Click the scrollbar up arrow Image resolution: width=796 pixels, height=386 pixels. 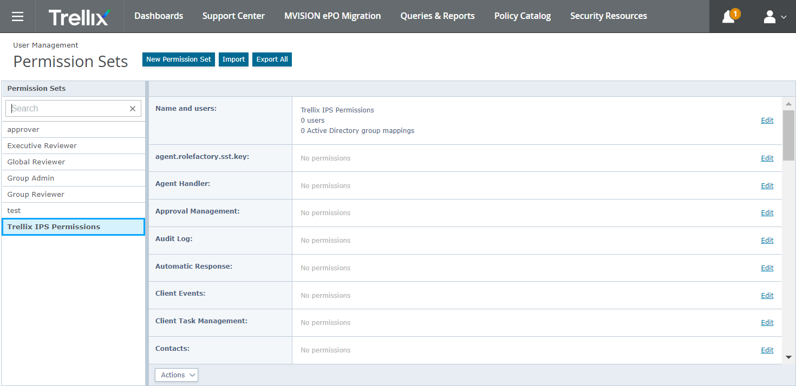788,104
